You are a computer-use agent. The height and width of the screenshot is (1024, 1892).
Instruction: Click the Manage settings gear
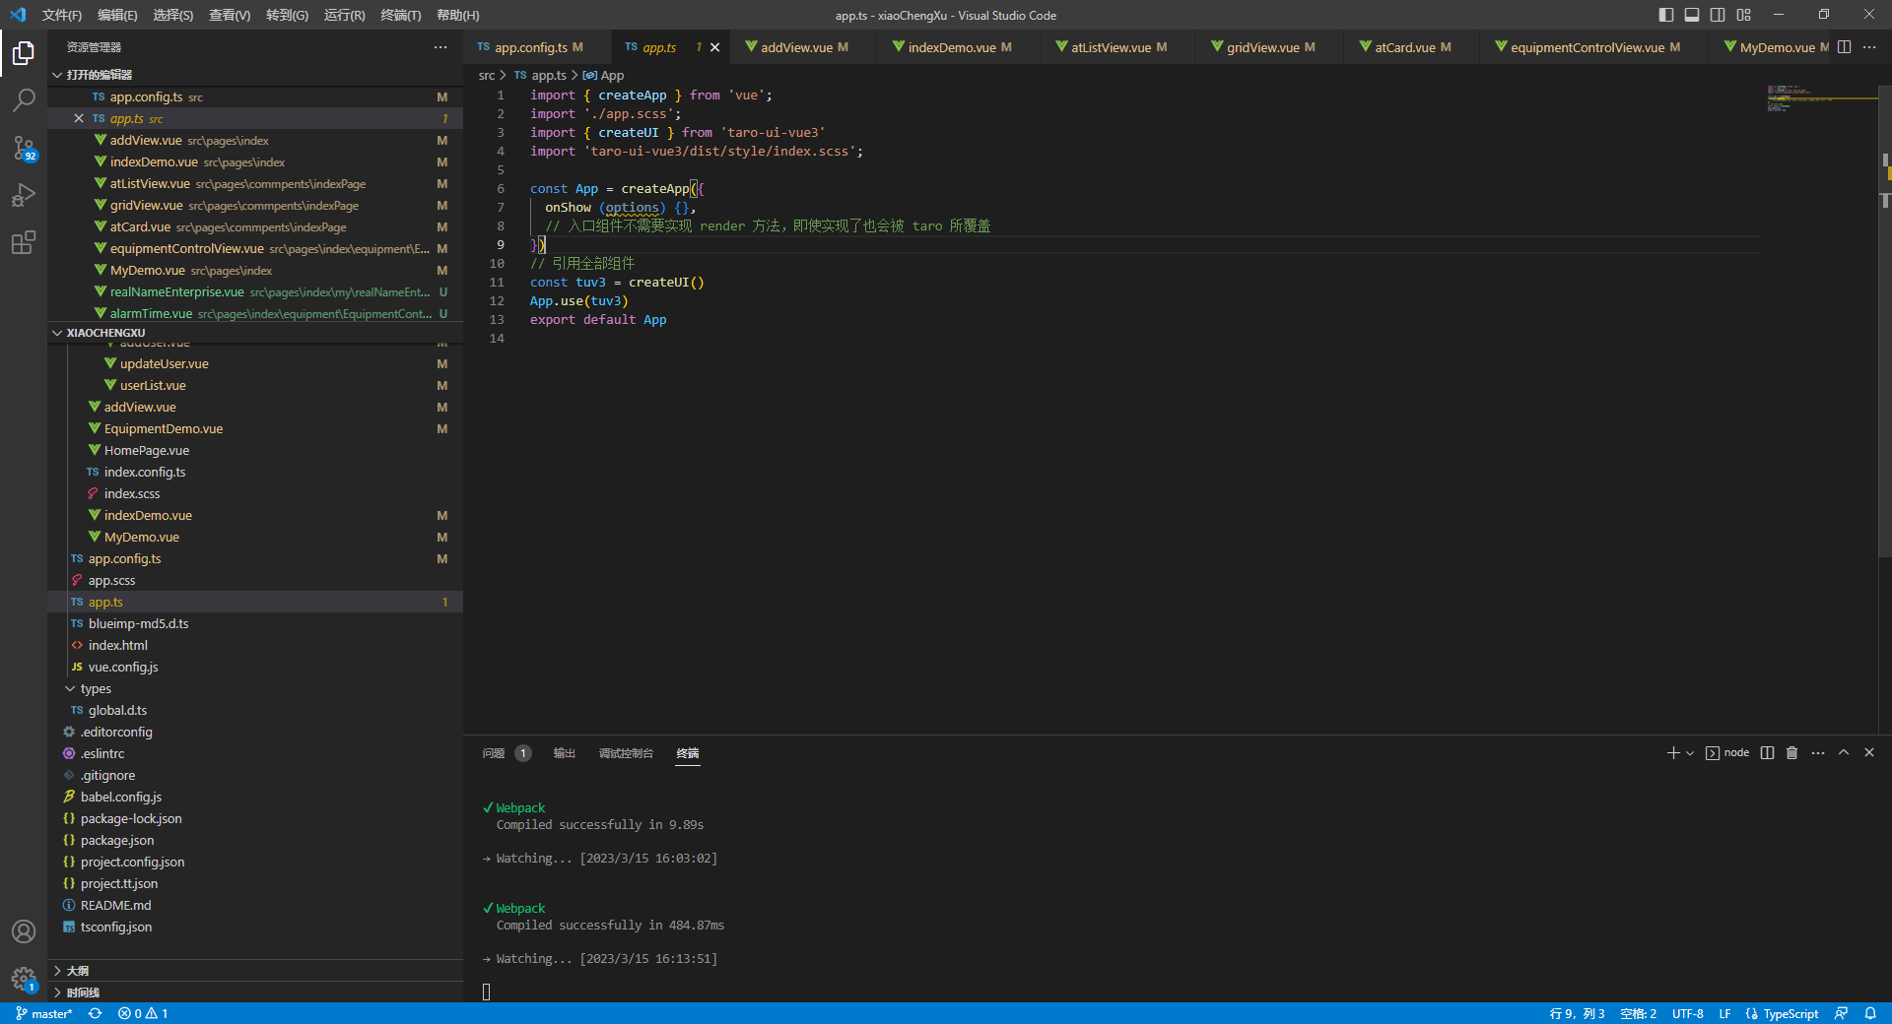click(24, 980)
